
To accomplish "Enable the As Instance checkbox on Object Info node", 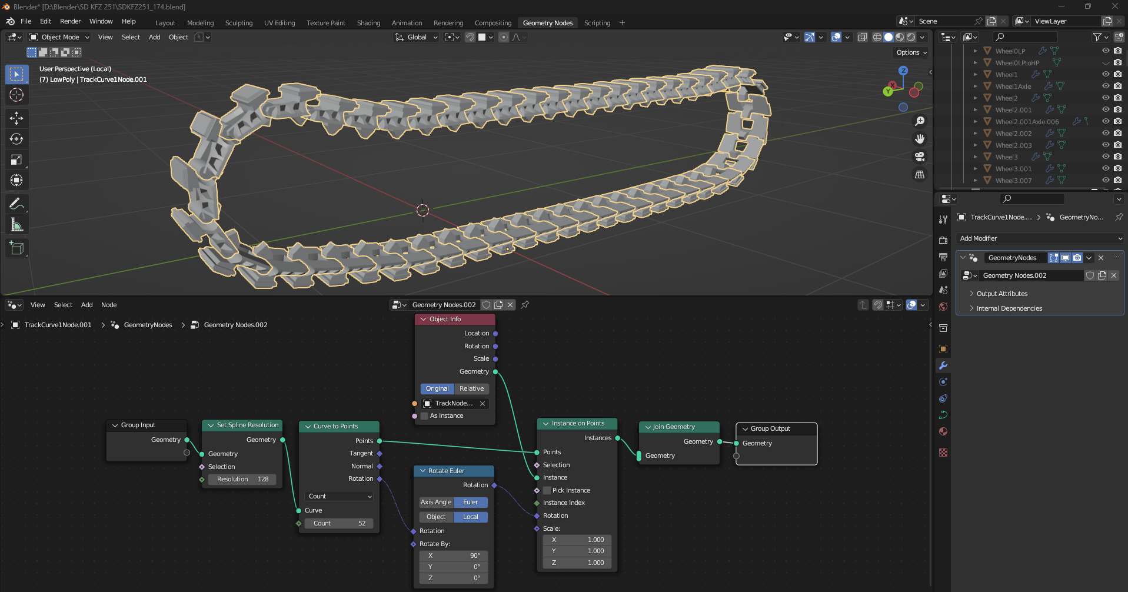I will point(424,415).
